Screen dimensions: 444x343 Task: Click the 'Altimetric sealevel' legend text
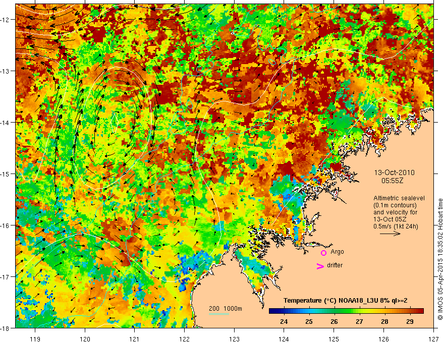point(399,198)
